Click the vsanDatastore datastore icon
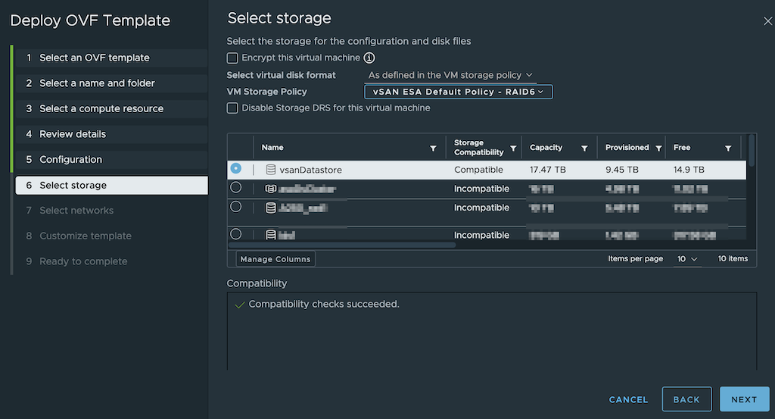 pyautogui.click(x=271, y=170)
